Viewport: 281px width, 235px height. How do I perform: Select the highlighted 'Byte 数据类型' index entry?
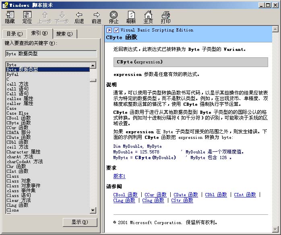48,69
